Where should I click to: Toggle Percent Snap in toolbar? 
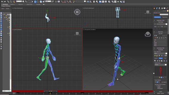[68, 2]
